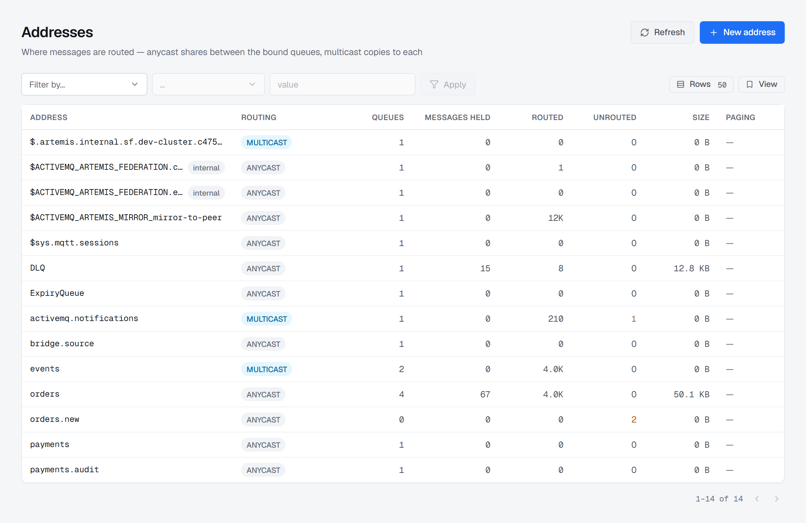Click the orange unrouted count for orders.new
Viewport: 806px width, 523px height.
(634, 420)
